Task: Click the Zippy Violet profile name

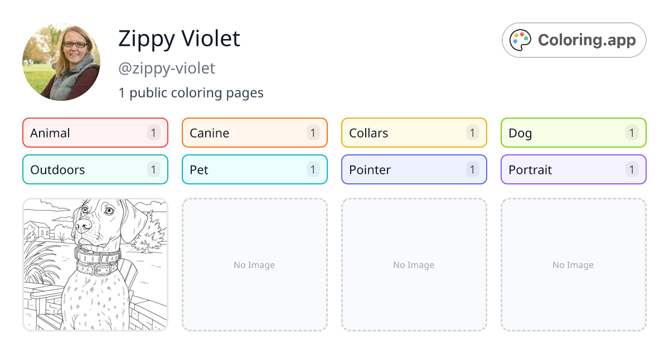Action: coord(179,38)
